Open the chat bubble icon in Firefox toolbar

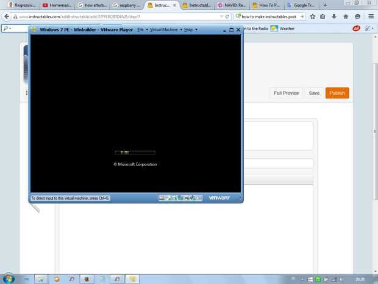click(x=357, y=16)
